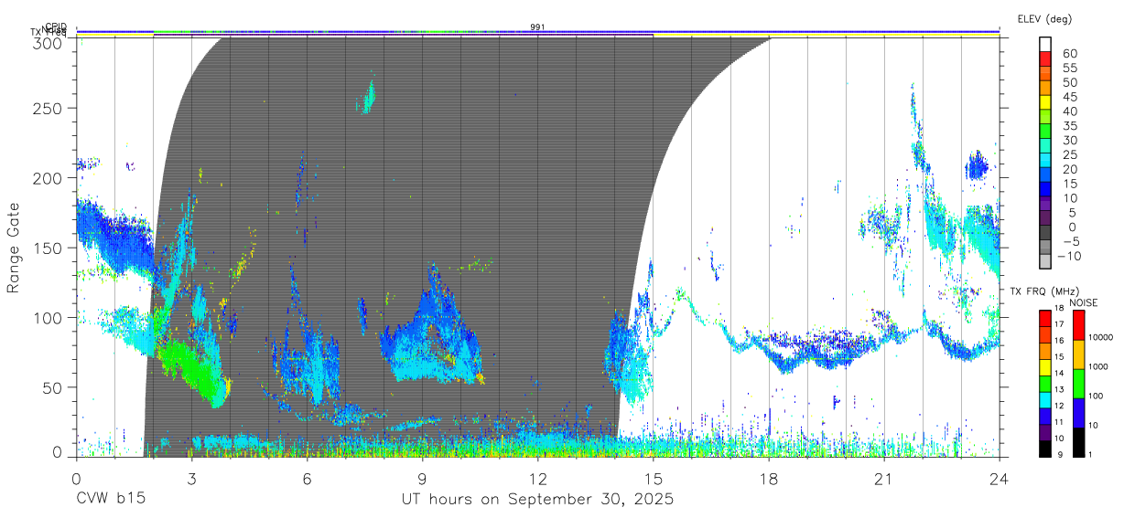The width and height of the screenshot is (1124, 518).
Task: Click the 'Range Gate' y-axis title
Action: 15,248
